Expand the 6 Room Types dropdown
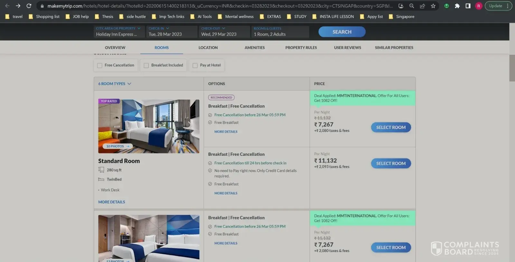The height and width of the screenshot is (262, 515). (x=115, y=84)
